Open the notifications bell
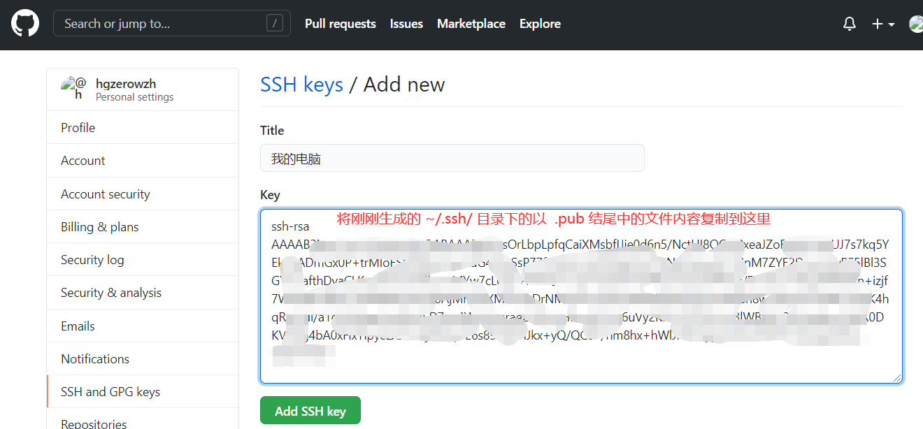This screenshot has height=429, width=923. [x=850, y=24]
